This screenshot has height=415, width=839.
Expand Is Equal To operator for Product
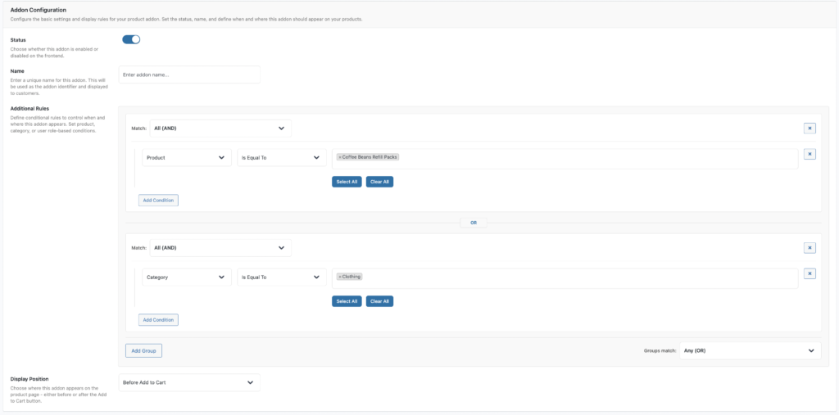(282, 157)
